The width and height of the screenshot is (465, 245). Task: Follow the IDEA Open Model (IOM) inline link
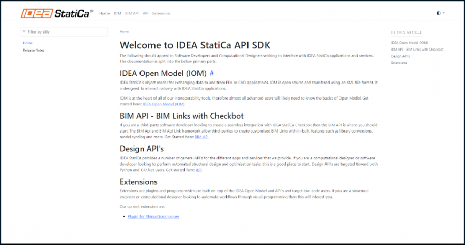(x=163, y=104)
